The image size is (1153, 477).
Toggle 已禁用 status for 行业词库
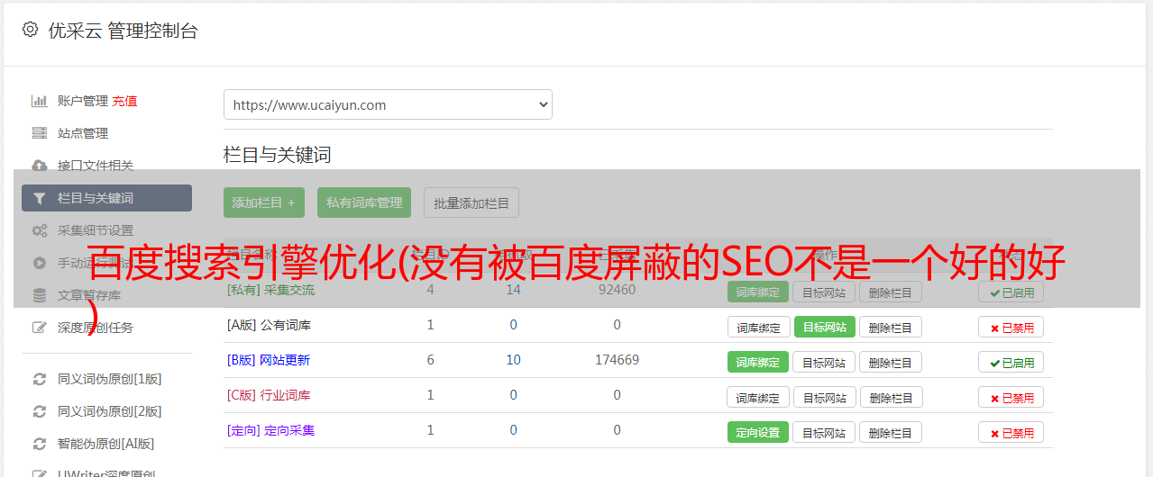[1011, 397]
